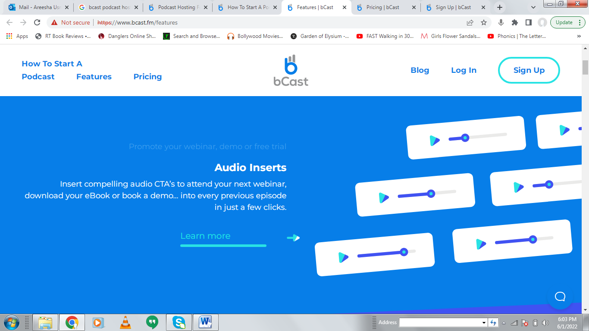Screen dimensions: 589x331
Task: Switch to the How To Start A Podcast tab
Action: [x=247, y=7]
